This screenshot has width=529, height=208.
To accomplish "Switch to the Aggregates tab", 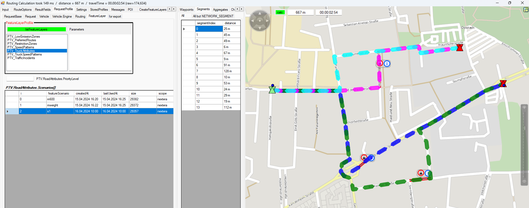I will tap(220, 10).
